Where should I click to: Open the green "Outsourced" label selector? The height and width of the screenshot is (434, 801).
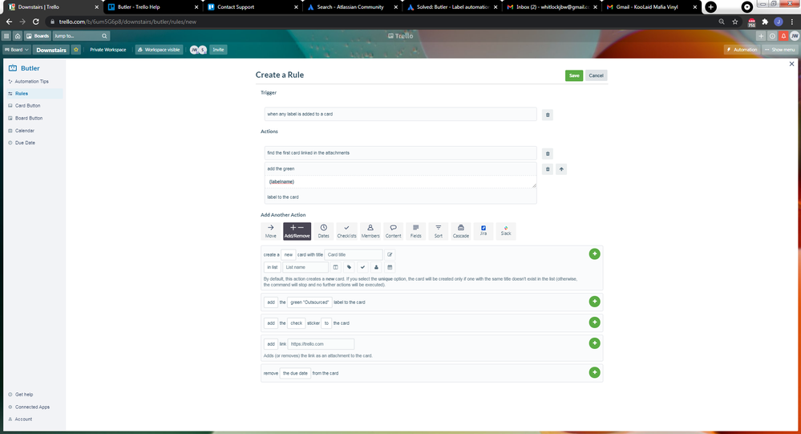309,302
